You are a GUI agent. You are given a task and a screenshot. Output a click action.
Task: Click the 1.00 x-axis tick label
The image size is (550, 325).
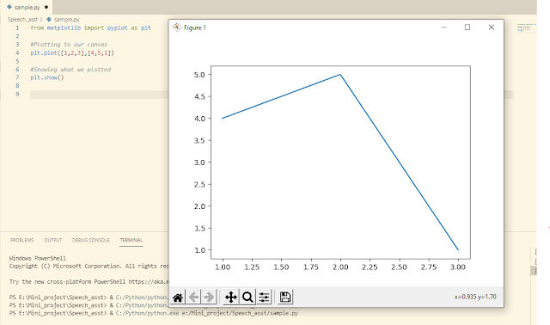pos(223,267)
